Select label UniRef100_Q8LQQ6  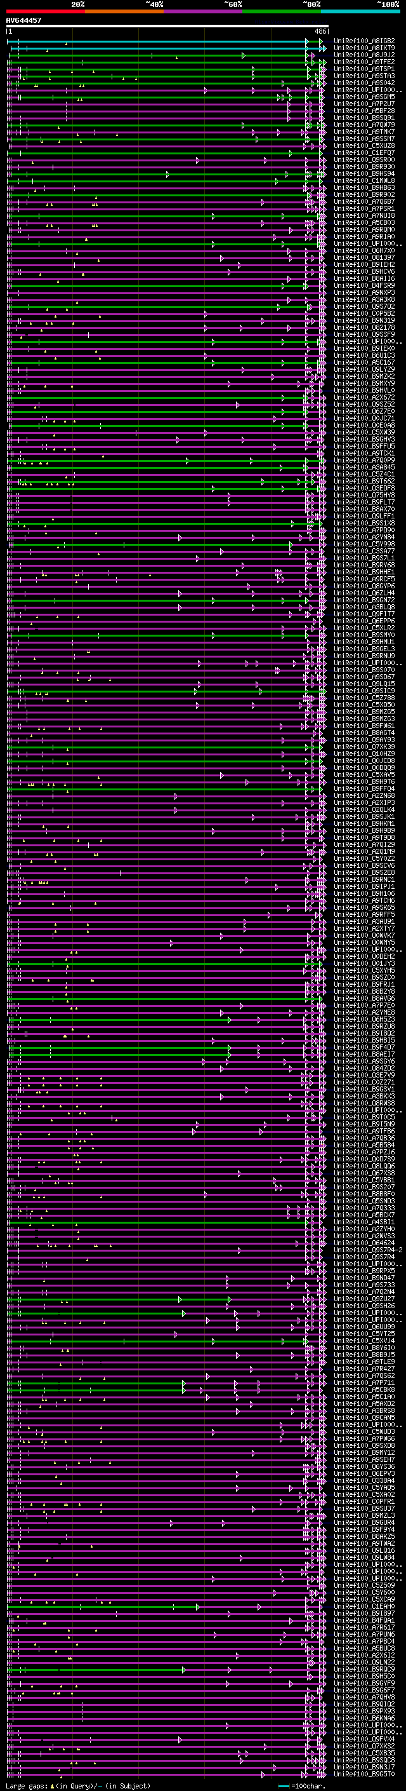[x=364, y=1166]
